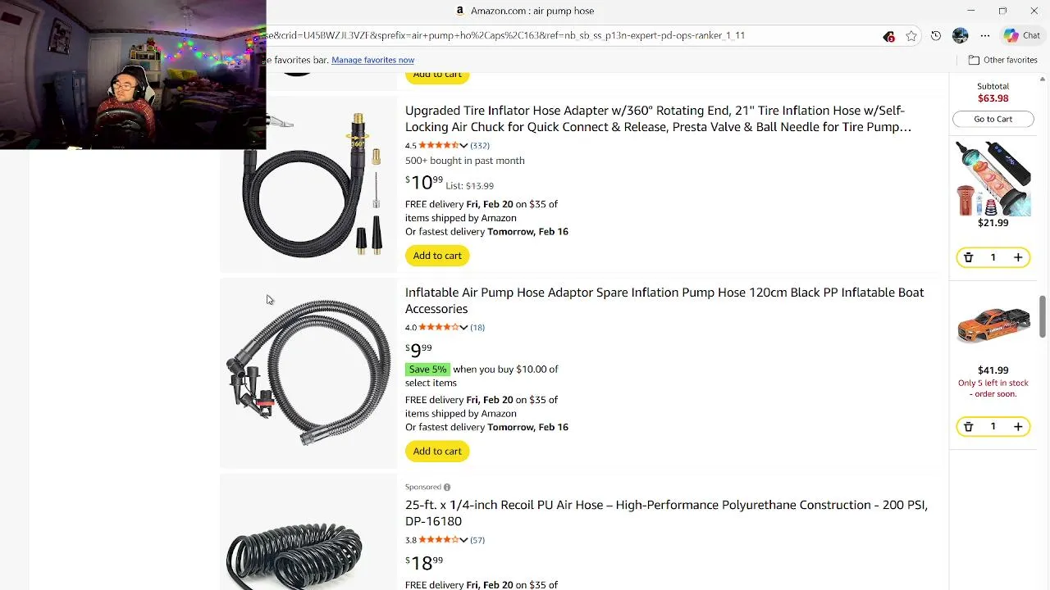Open the Other favorites folder
The width and height of the screenshot is (1050, 590).
point(1002,60)
